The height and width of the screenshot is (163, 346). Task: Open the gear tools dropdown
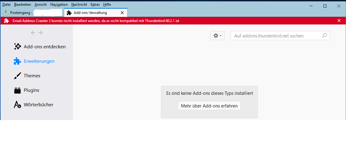pyautogui.click(x=217, y=36)
